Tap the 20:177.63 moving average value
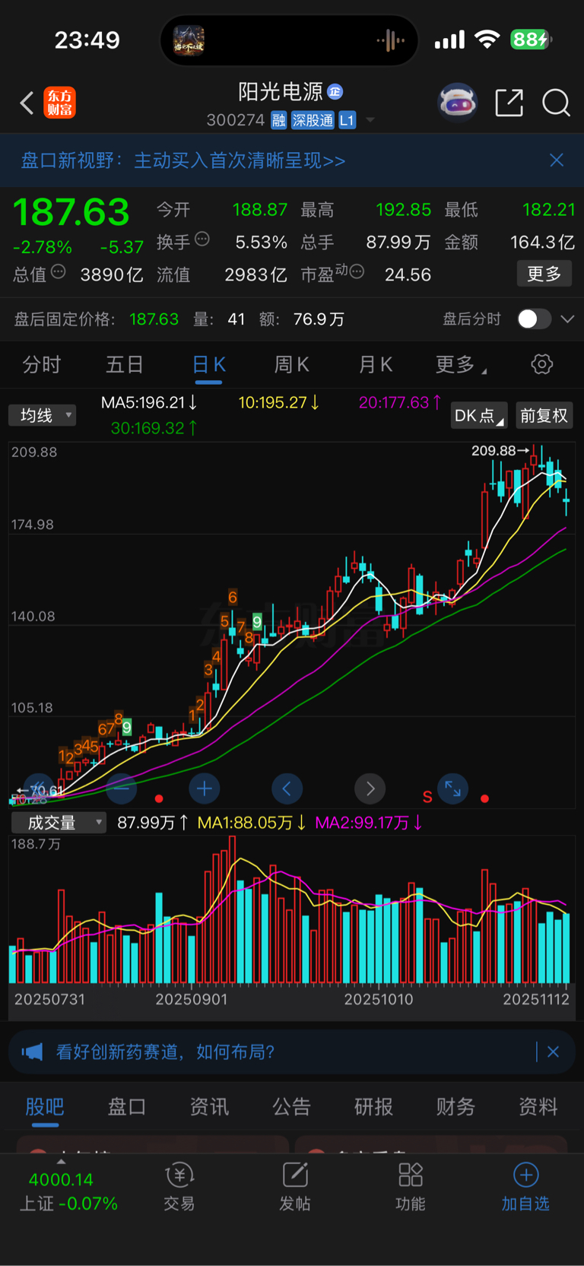This screenshot has width=584, height=1266. point(399,402)
